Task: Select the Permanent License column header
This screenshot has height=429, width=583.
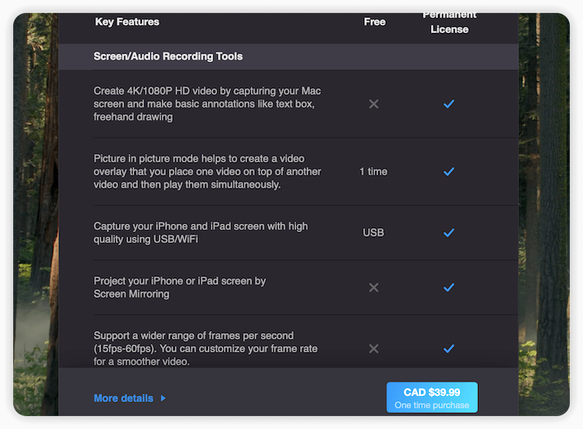Action: [449, 23]
